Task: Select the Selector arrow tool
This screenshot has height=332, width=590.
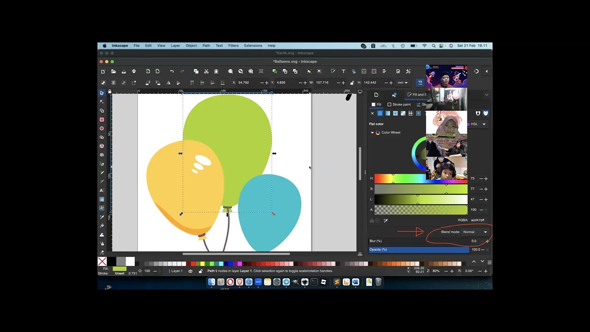Action: point(102,93)
